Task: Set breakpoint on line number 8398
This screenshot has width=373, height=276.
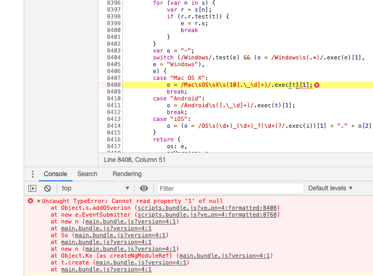Action: pos(113,17)
